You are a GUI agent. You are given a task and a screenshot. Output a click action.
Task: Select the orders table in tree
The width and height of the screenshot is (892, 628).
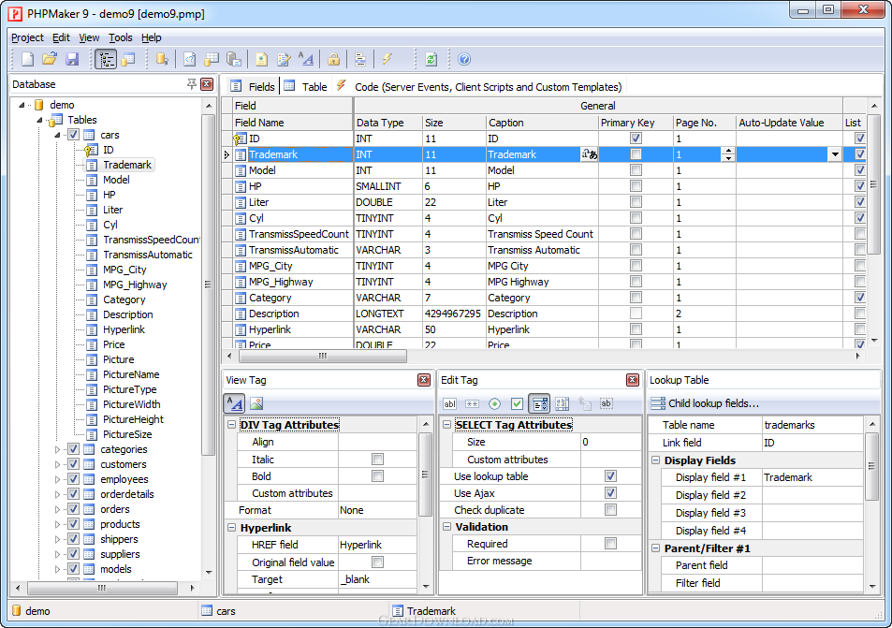[115, 509]
